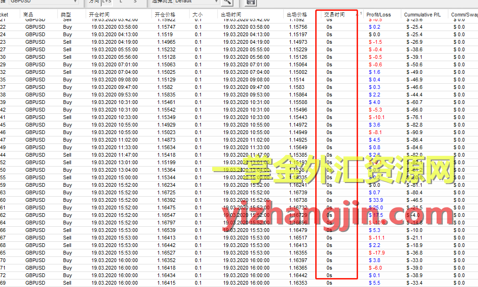Click GBPUSD symbol in ticket 30 row
Viewport: 478px width, 287px height.
35,57
